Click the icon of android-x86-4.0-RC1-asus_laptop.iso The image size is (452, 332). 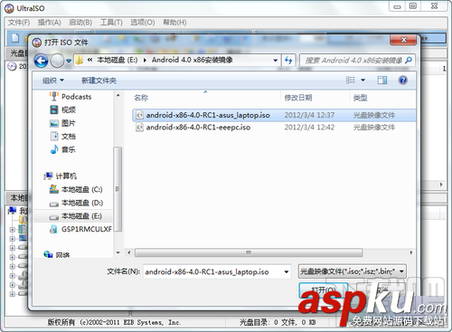[x=139, y=115]
